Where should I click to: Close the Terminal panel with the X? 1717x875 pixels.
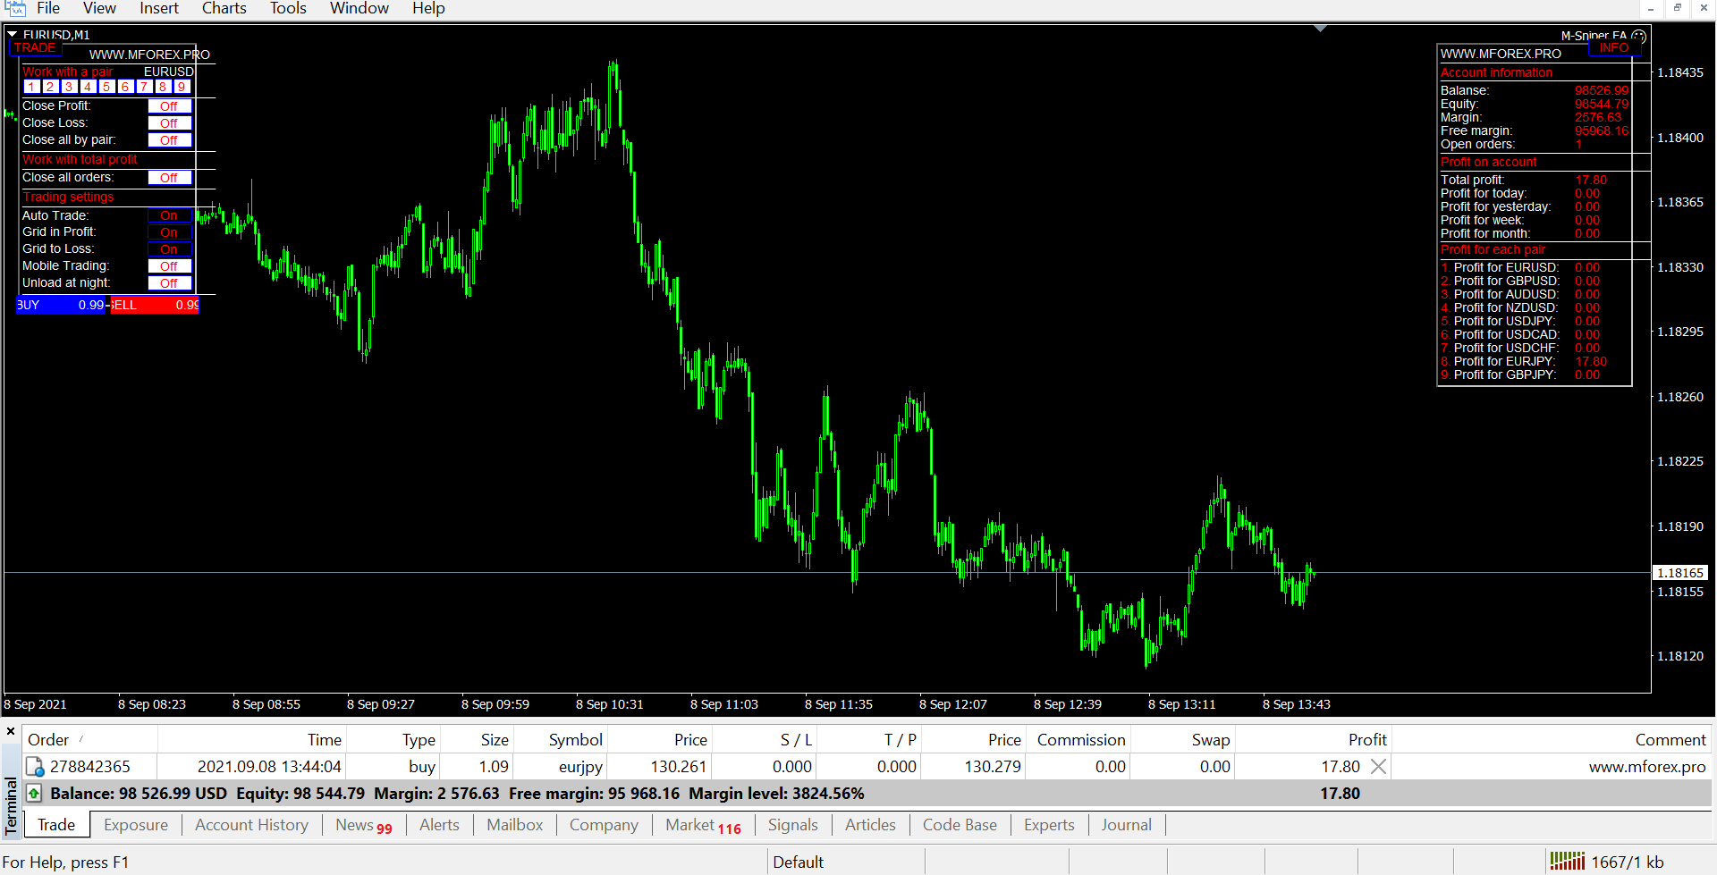pos(11,731)
